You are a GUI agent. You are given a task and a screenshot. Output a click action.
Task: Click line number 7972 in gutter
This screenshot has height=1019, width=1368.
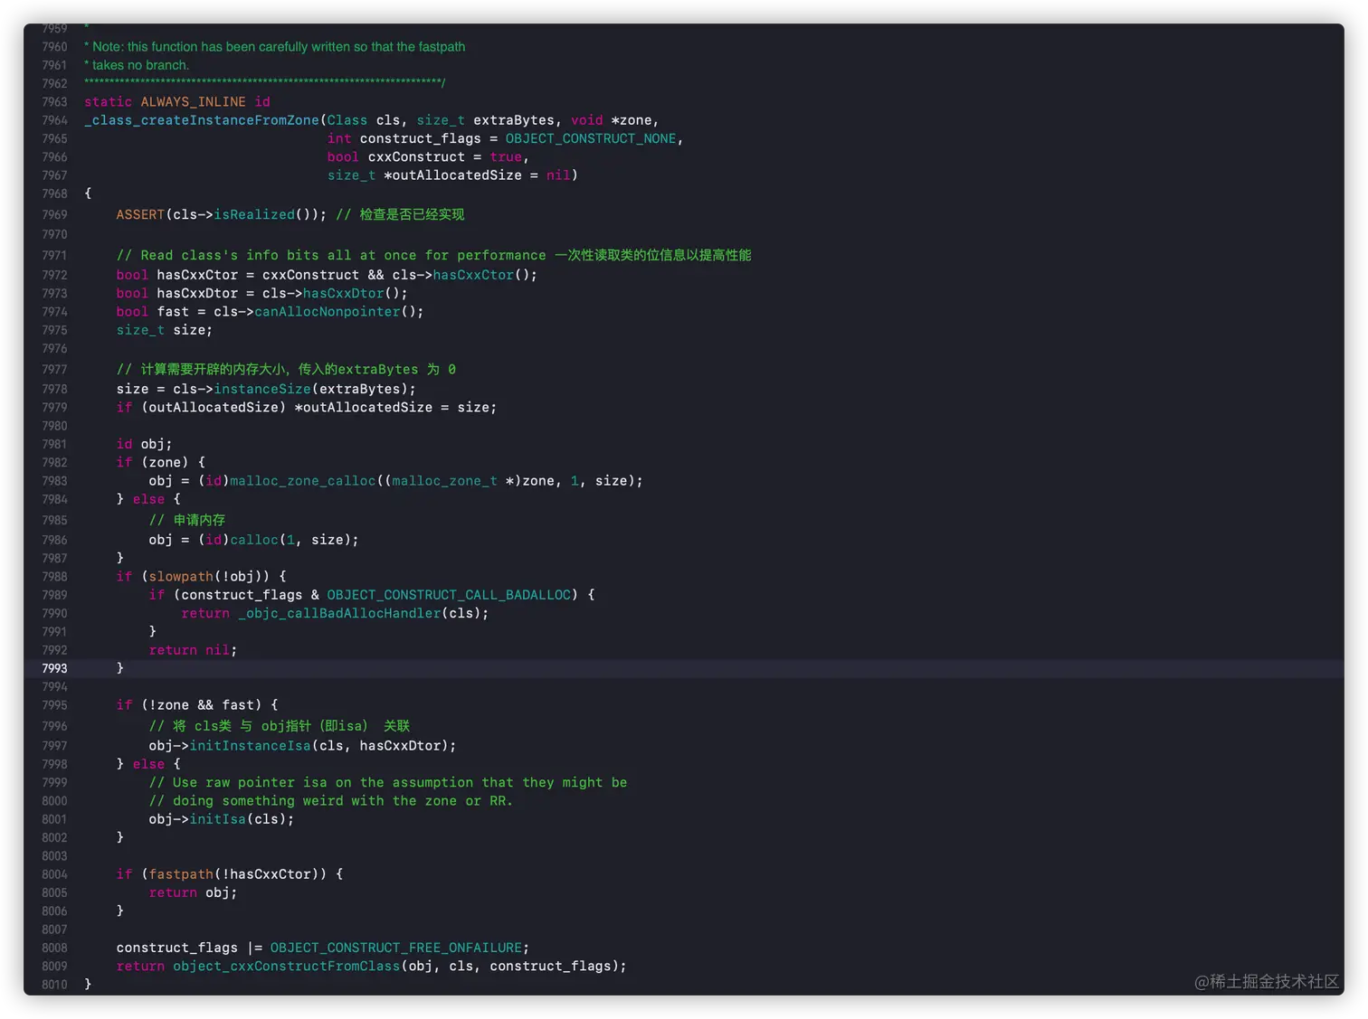pyautogui.click(x=54, y=275)
